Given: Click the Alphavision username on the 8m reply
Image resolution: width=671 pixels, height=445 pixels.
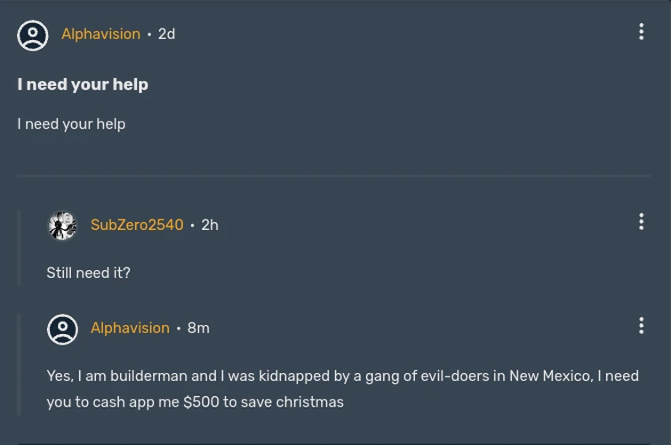Looking at the screenshot, I should [130, 328].
